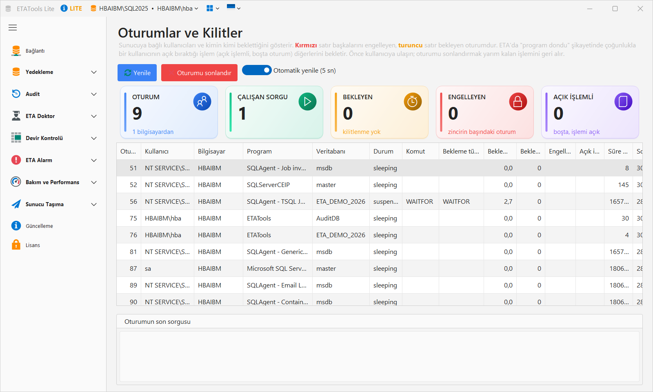The image size is (653, 392).
Task: Select the SQLServerCEIP program cell
Action: 278,185
